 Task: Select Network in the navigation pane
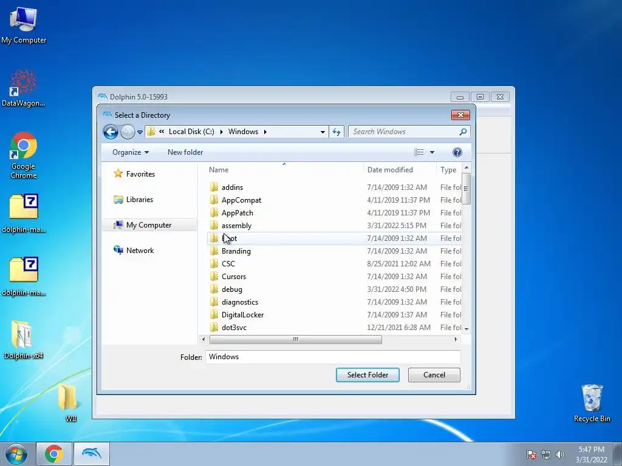(134, 251)
